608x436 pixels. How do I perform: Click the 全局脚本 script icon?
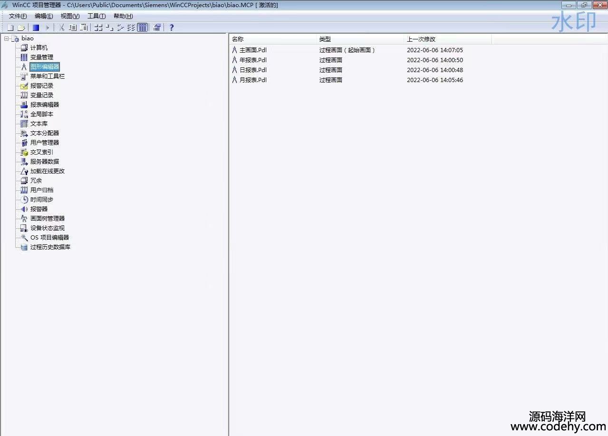[x=24, y=114]
